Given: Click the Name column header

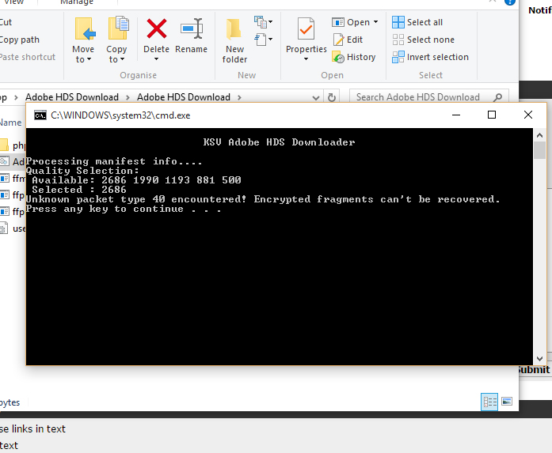Looking at the screenshot, I should tap(11, 123).
